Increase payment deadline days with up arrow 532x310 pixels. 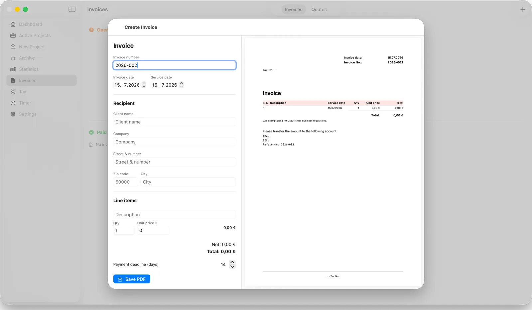pyautogui.click(x=232, y=262)
